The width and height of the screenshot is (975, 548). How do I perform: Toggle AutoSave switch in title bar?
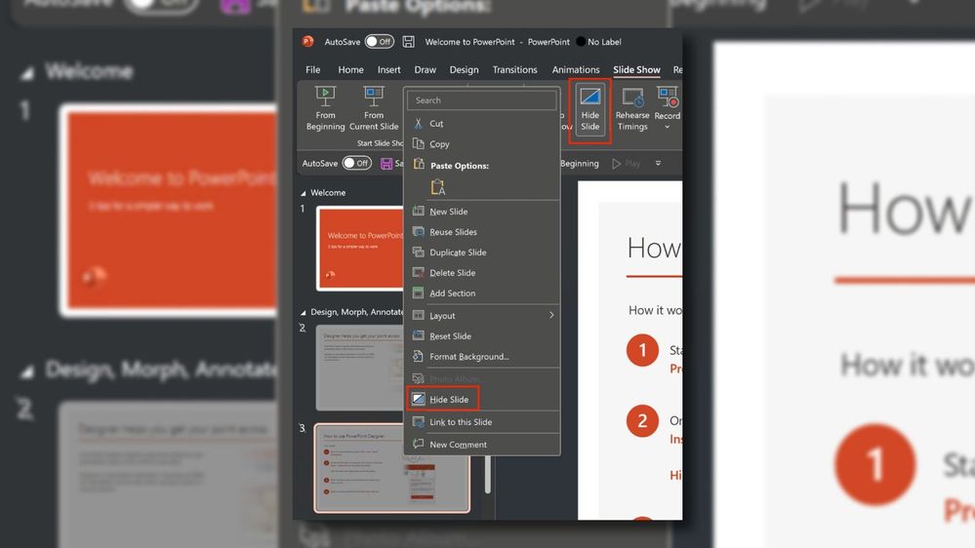[379, 42]
